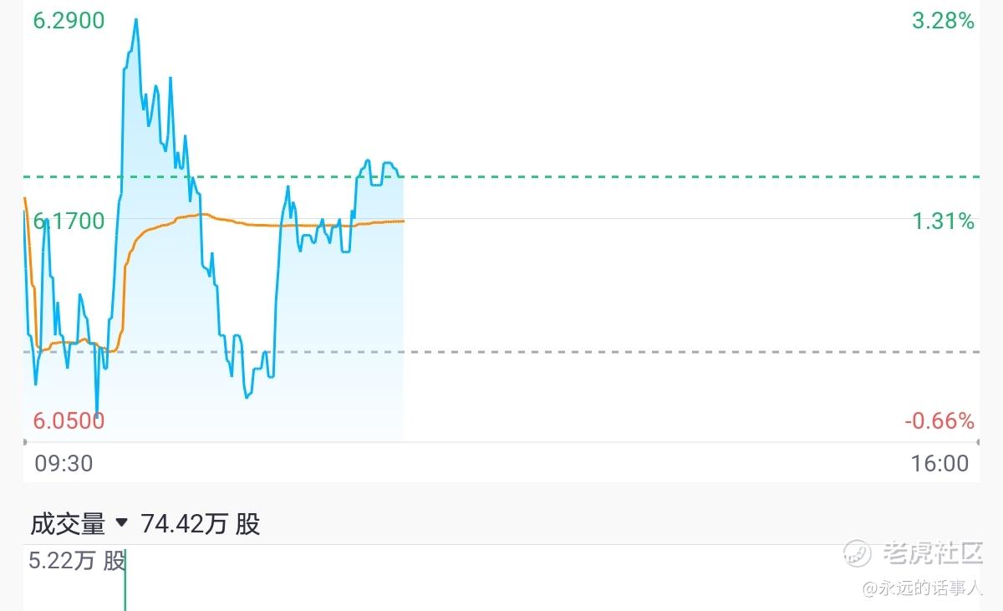Click the green dashed reference line
The width and height of the screenshot is (1003, 611).
pyautogui.click(x=669, y=177)
